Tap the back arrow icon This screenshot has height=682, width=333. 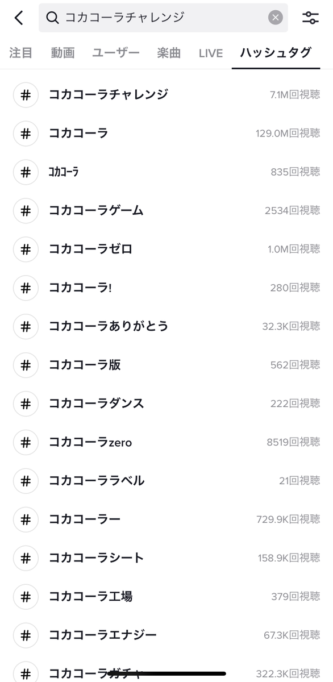tap(19, 18)
